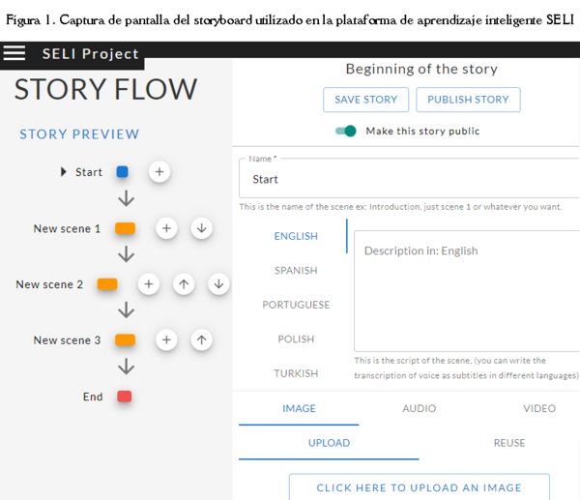Add a scene after Start
The height and width of the screenshot is (500, 580).
[159, 172]
